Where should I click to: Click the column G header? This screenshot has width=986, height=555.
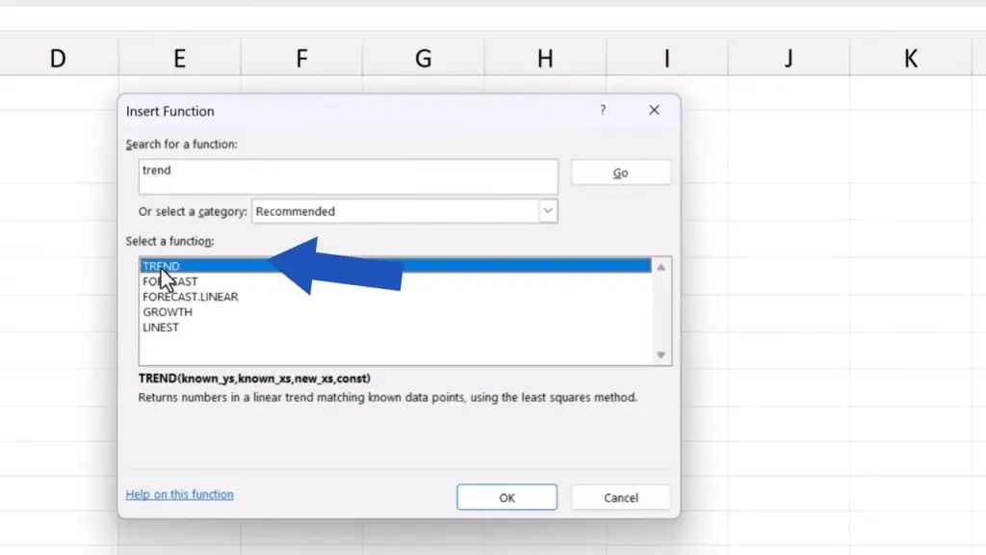coord(423,59)
